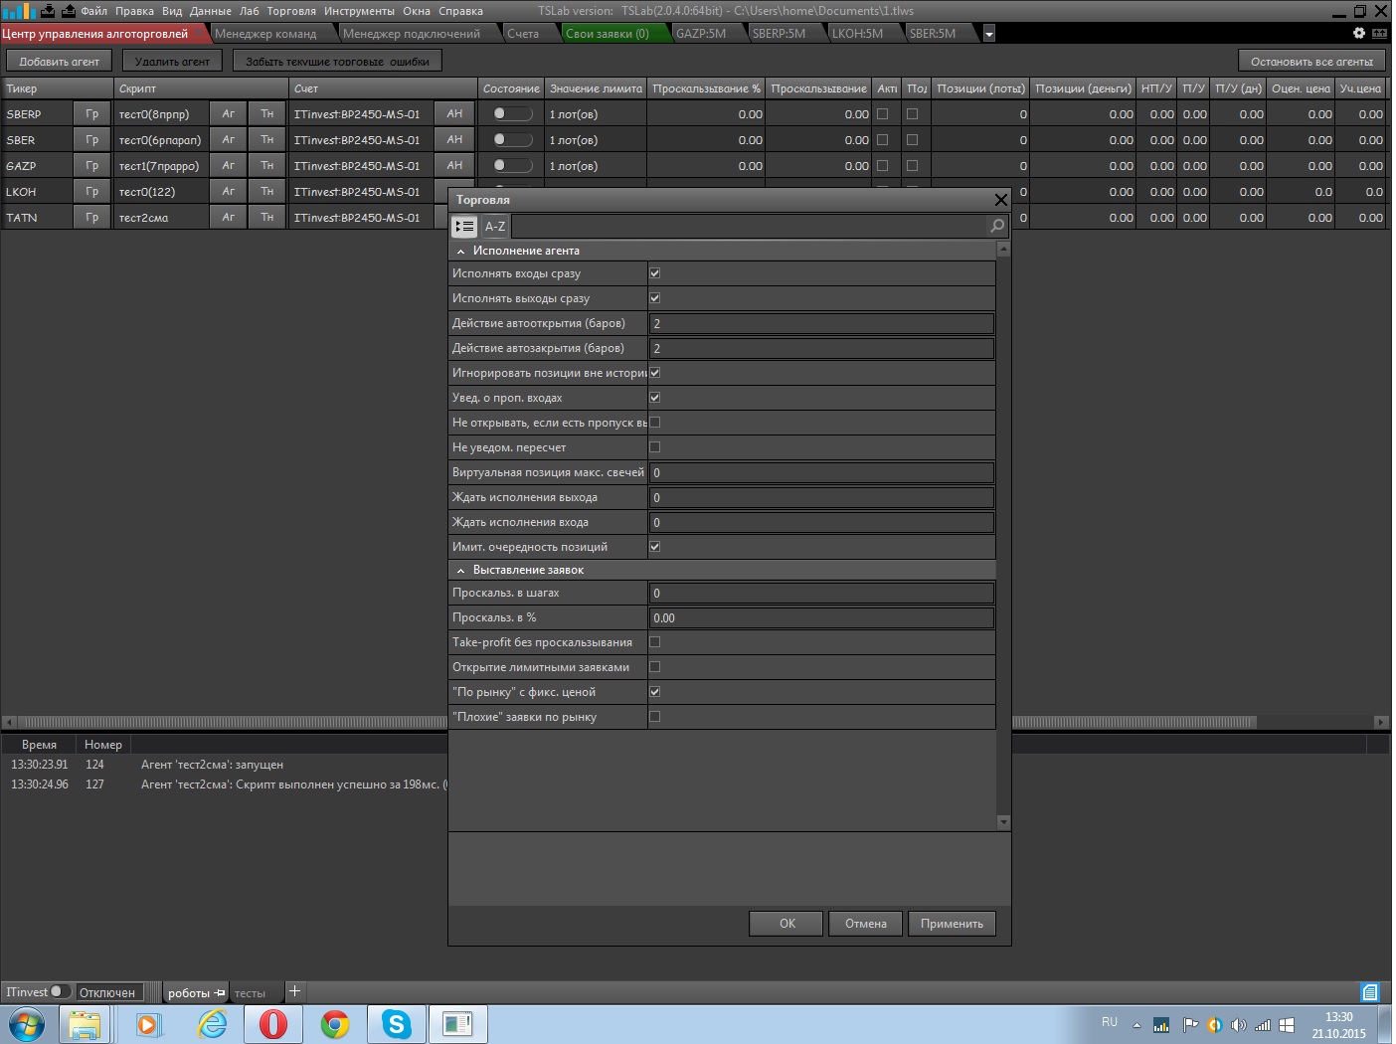Click the agent table horizontal scrollbar right arrow
The image size is (1396, 1044).
(1381, 722)
